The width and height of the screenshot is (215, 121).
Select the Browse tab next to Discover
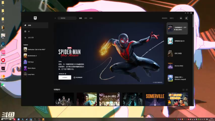[86, 18]
